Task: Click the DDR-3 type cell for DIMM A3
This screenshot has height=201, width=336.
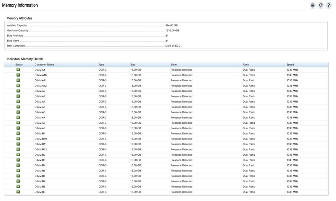Action: pyautogui.click(x=102, y=96)
